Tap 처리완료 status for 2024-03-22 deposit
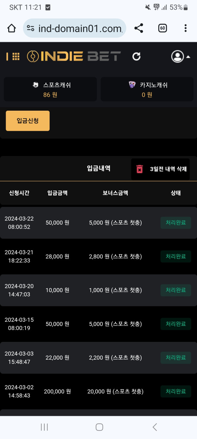The height and width of the screenshot is (439, 197). coord(176,223)
